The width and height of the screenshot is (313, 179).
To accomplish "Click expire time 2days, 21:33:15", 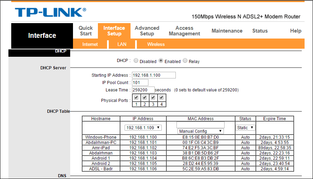I will pos(275,137).
